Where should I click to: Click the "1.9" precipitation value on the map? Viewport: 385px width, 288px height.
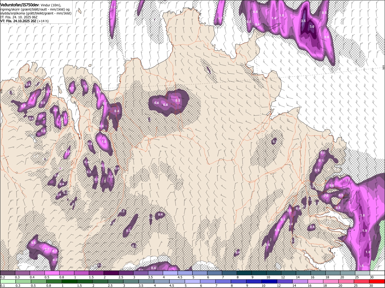coord(365,231)
